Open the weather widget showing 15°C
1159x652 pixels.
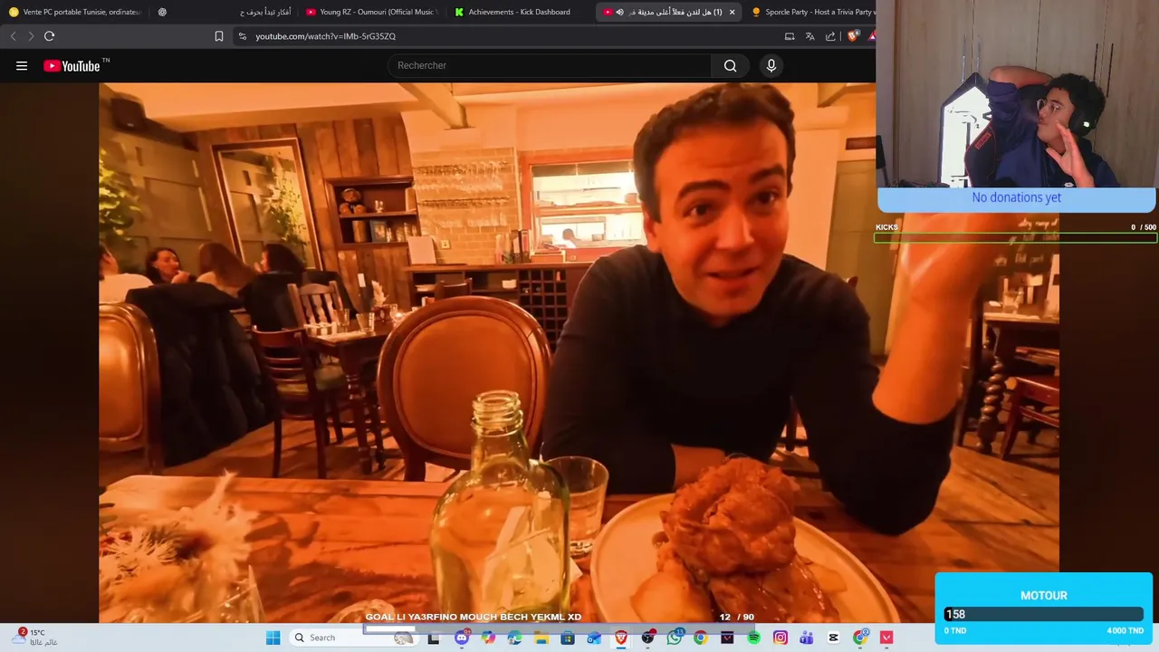34,637
